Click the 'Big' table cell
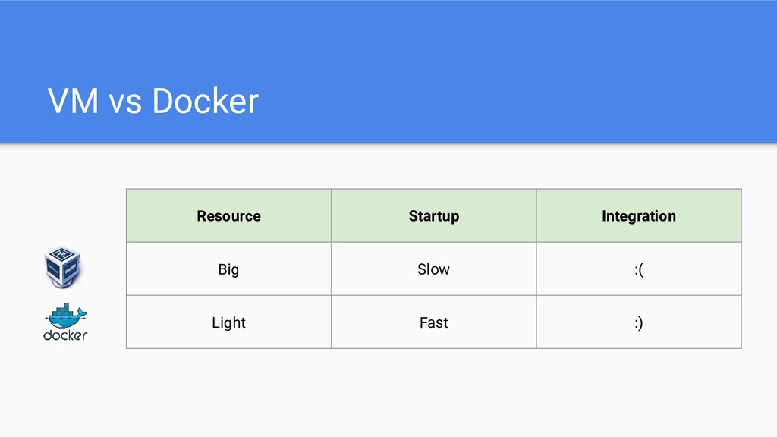Image resolution: width=777 pixels, height=437 pixels. (228, 269)
